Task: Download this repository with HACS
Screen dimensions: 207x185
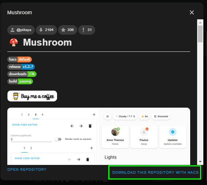Action: pos(155,173)
